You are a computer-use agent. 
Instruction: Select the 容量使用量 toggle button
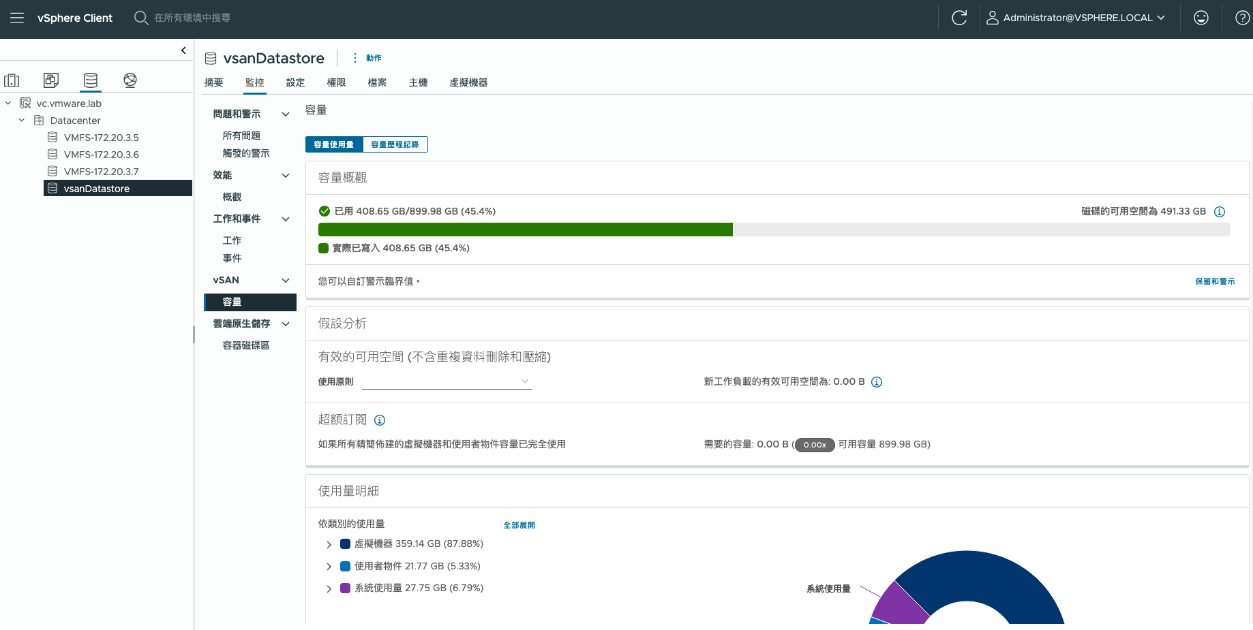(334, 144)
